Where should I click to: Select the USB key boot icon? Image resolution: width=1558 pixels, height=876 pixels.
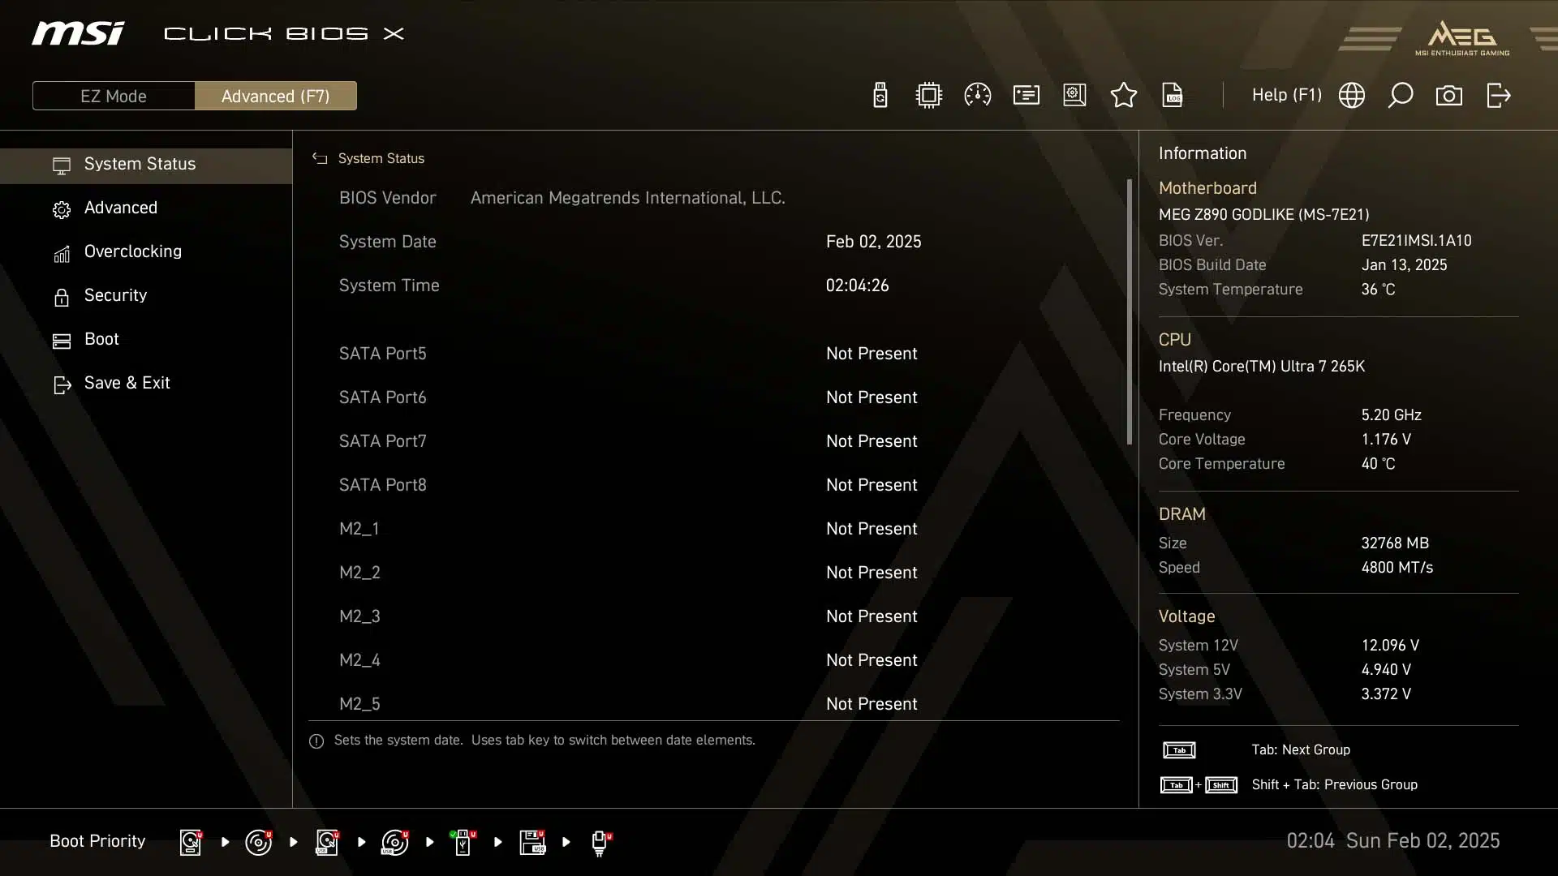click(x=463, y=842)
